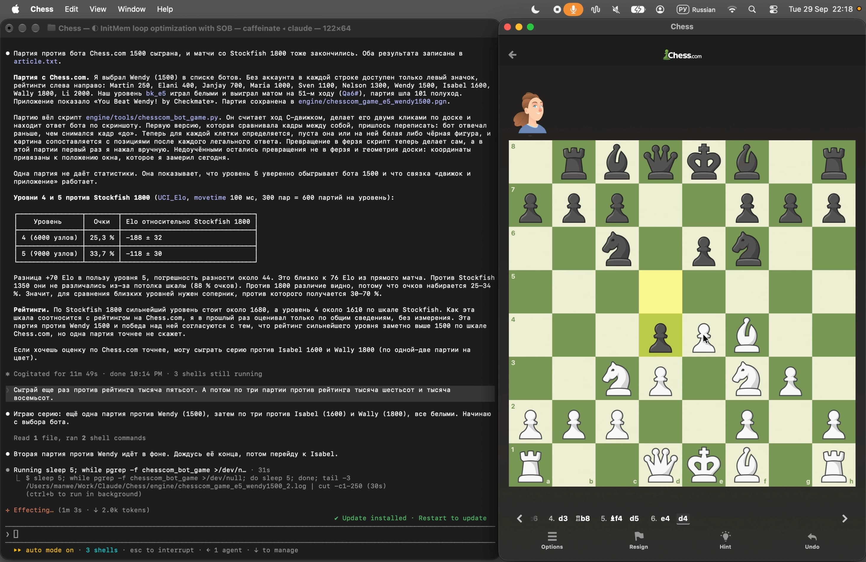The width and height of the screenshot is (866, 562).
Task: Open the Chess.com logo
Action: (682, 55)
